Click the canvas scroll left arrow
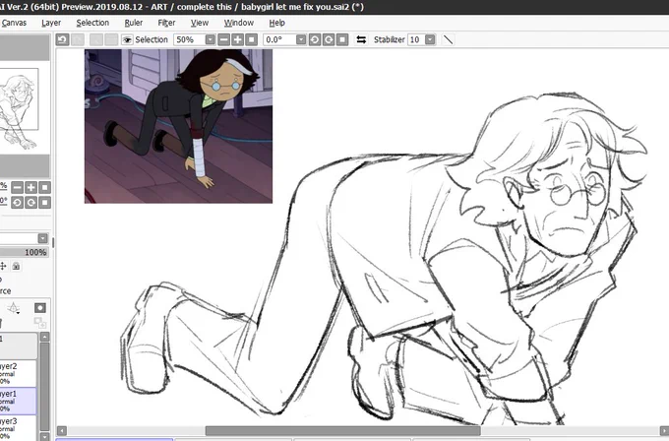This screenshot has height=441, width=669. [62, 431]
